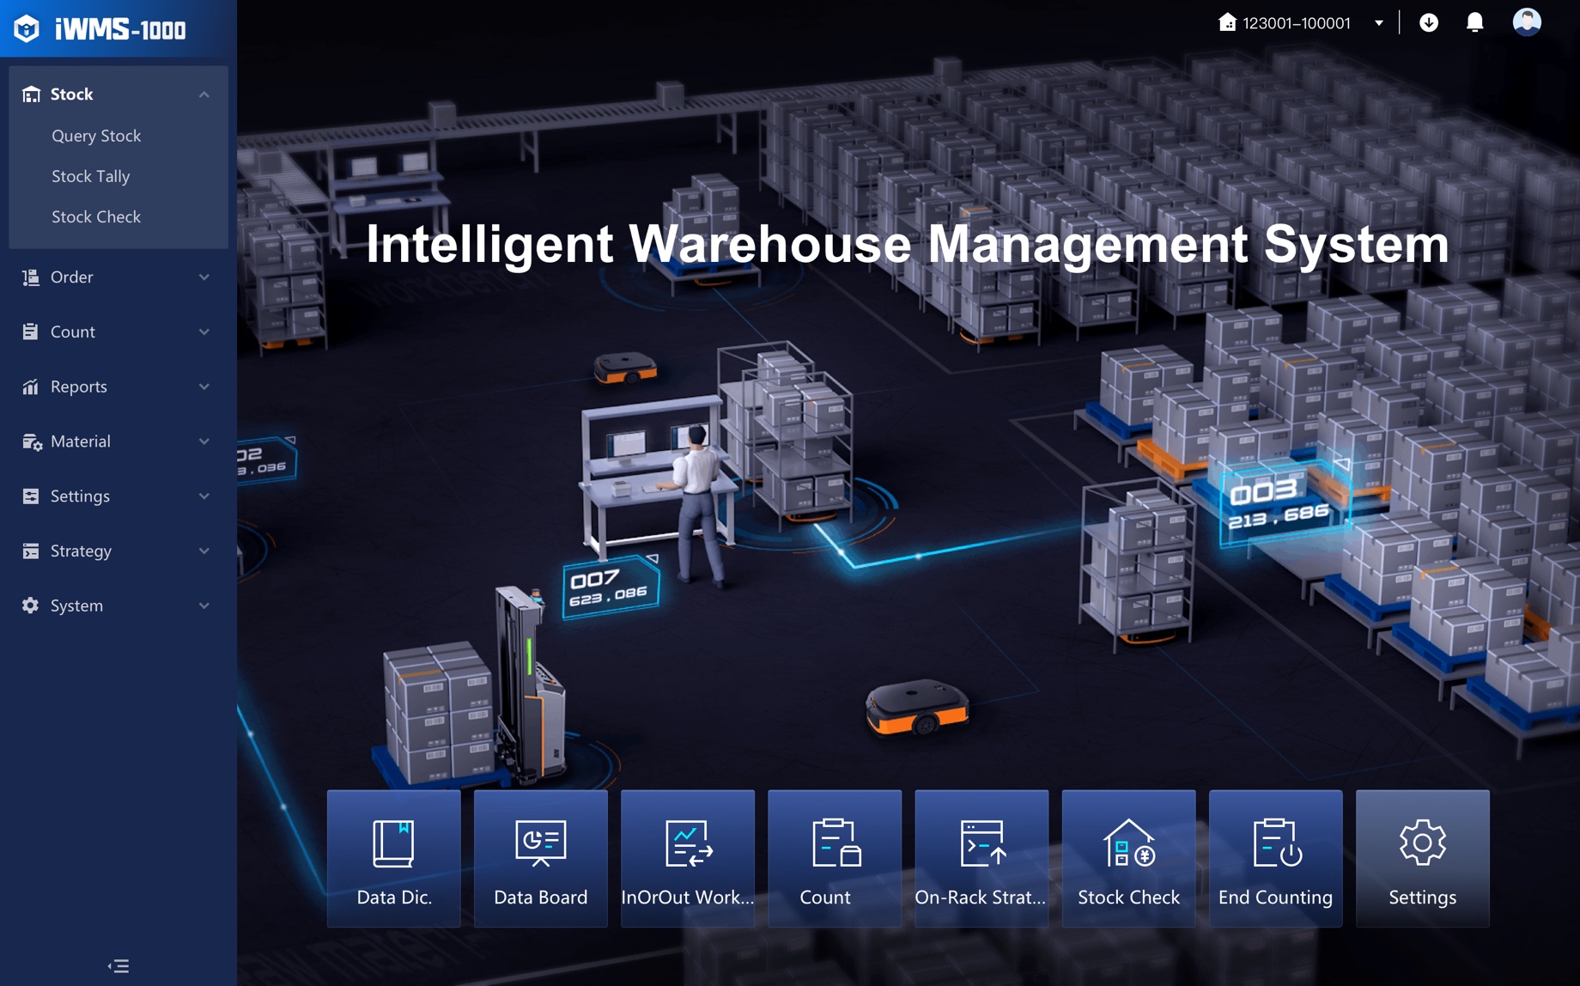Select Query Stock in the sidebar
Image resolution: width=1580 pixels, height=986 pixels.
coord(96,135)
